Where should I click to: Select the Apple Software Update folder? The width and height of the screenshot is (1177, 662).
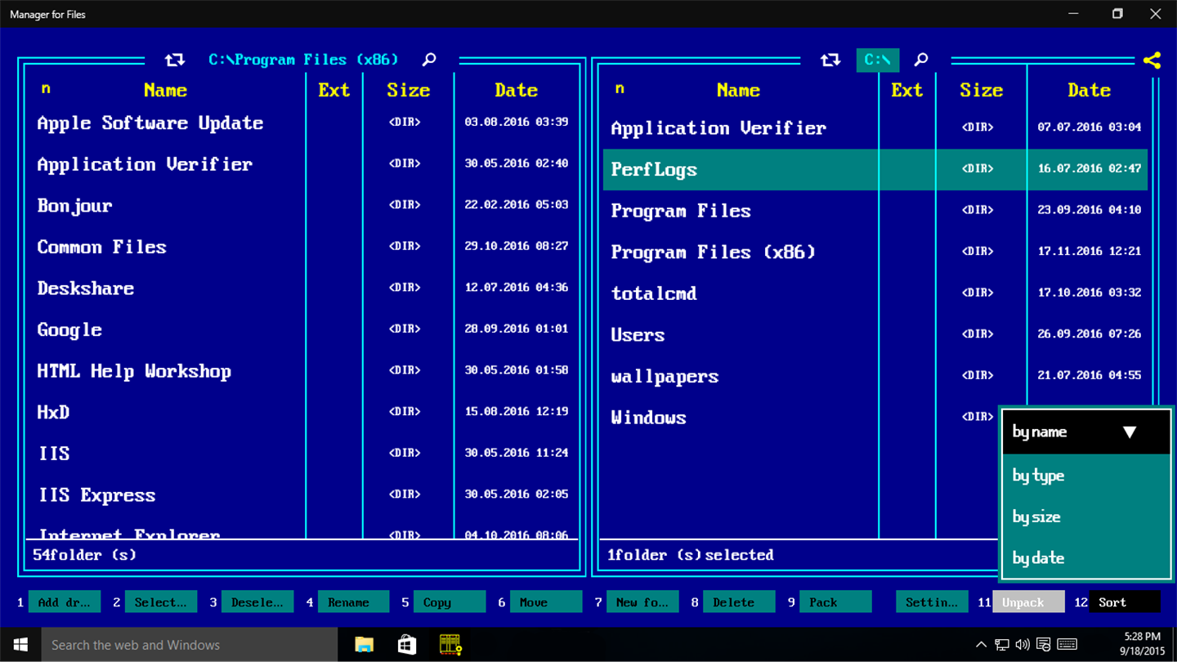pos(302,123)
